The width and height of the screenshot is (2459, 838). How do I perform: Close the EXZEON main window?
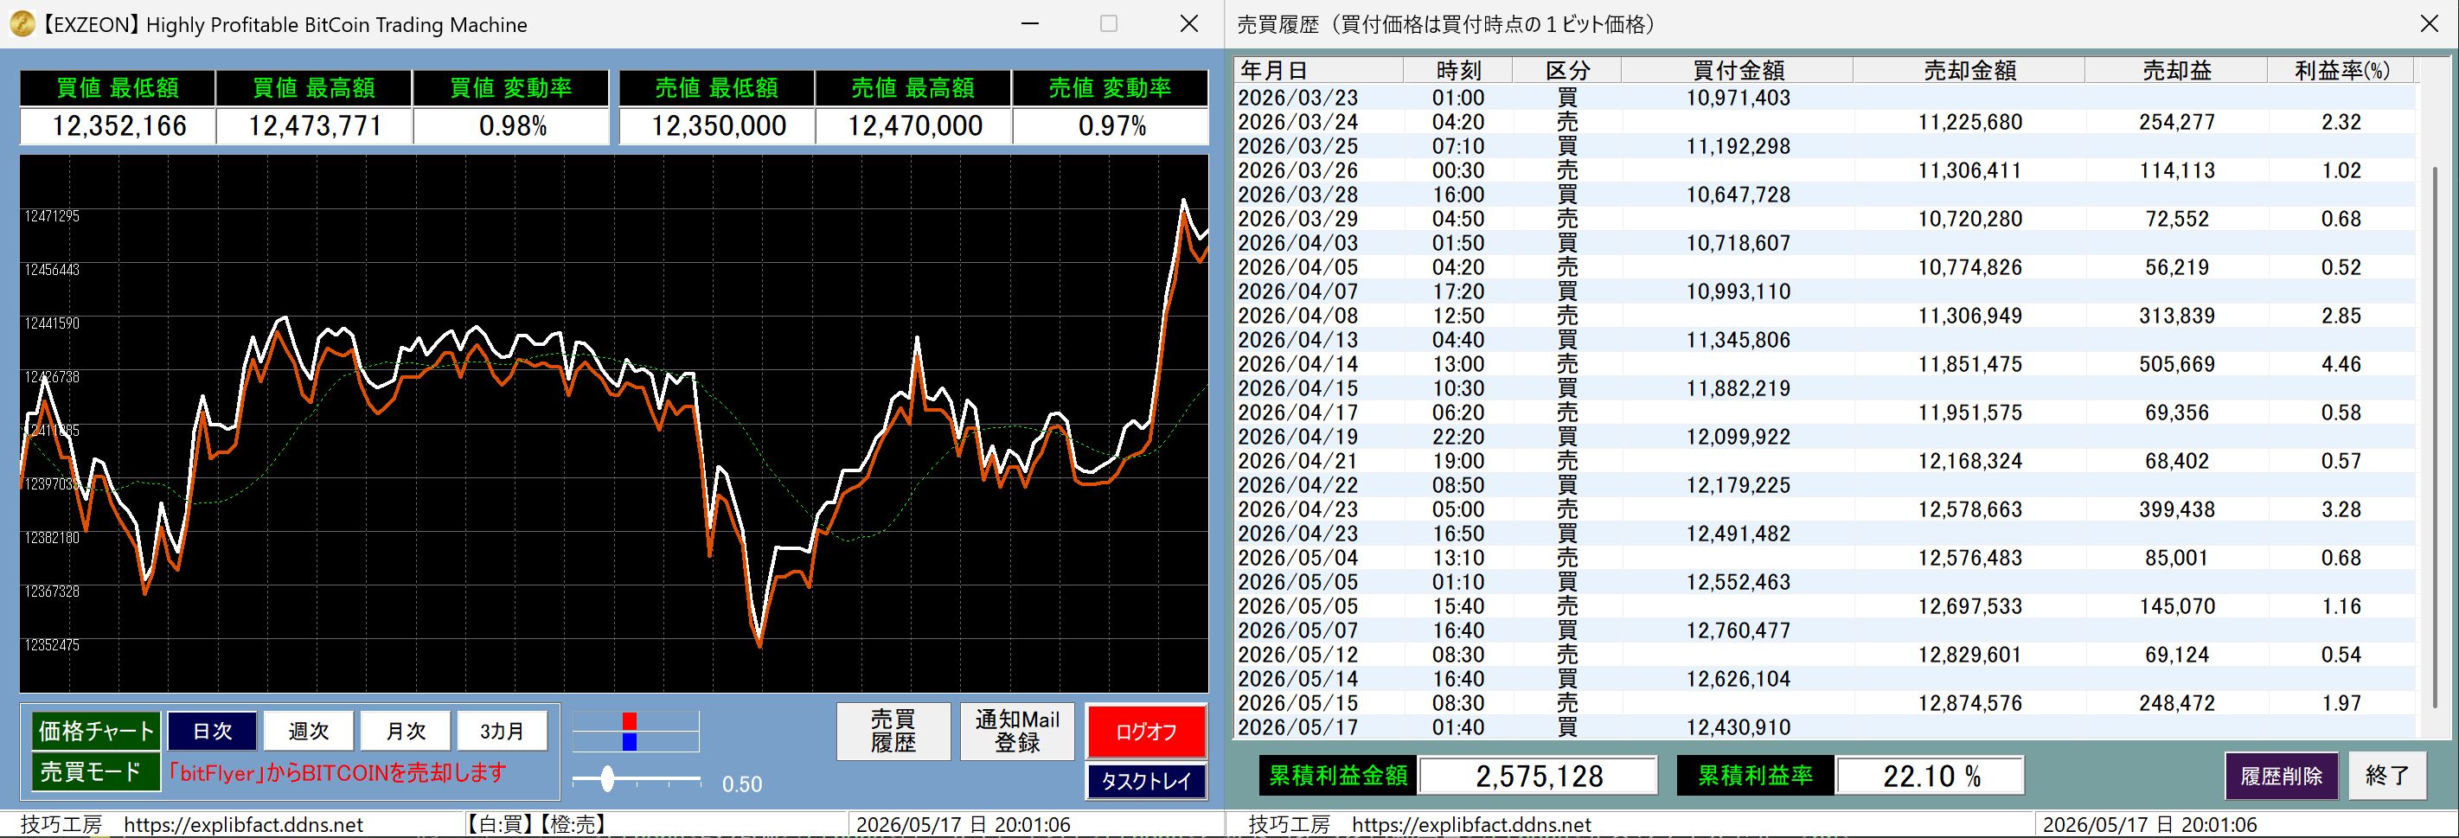click(x=1188, y=24)
